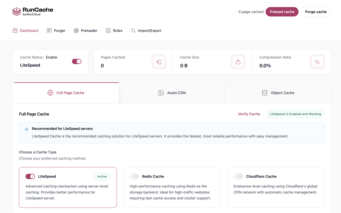Click the Pages Cached icon
Image resolution: width=341 pixels, height=213 pixels.
coord(159,62)
